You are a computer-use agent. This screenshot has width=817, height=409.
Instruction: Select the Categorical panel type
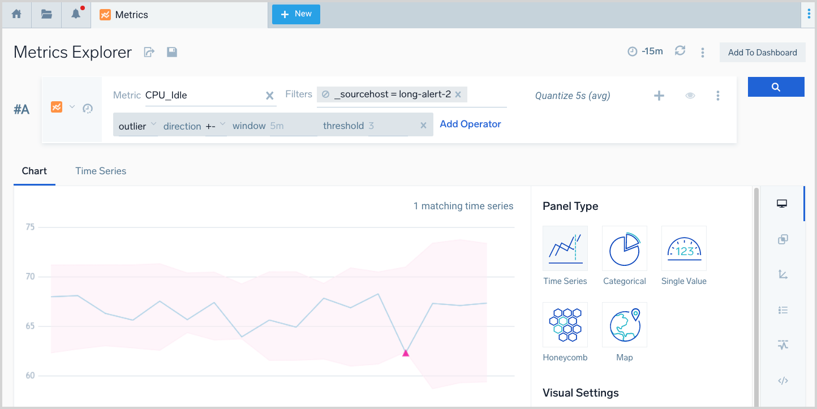pyautogui.click(x=624, y=248)
